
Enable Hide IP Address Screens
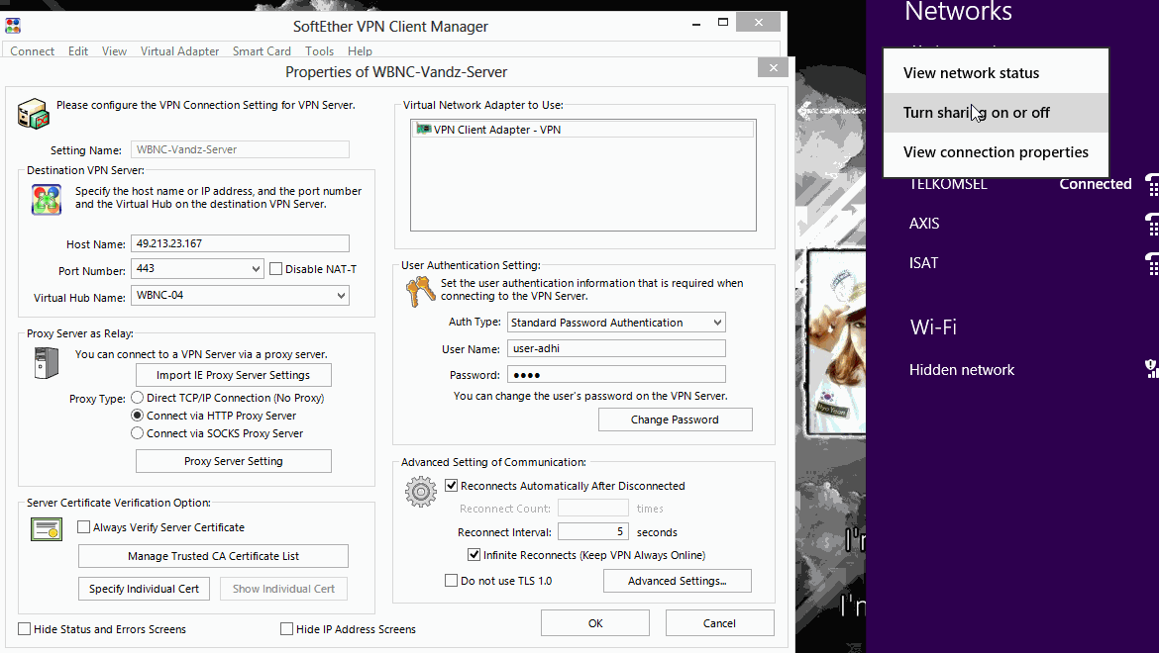[287, 628]
